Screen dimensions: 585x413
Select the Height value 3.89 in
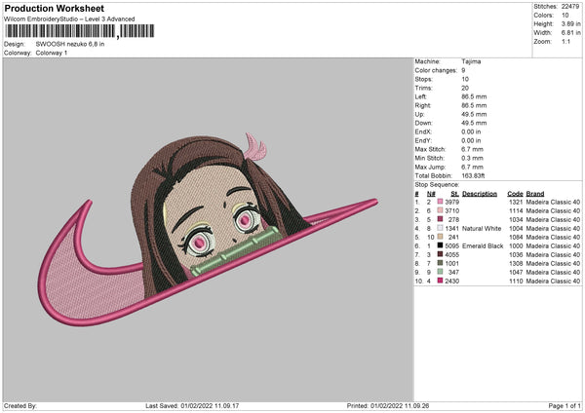click(570, 23)
